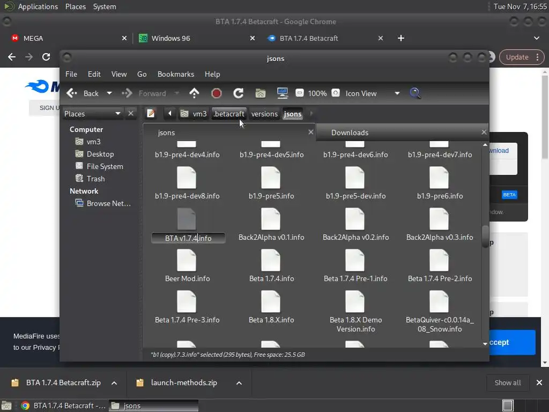The image size is (549, 412).
Task: Open the Chrome tab list chevron
Action: (x=536, y=38)
